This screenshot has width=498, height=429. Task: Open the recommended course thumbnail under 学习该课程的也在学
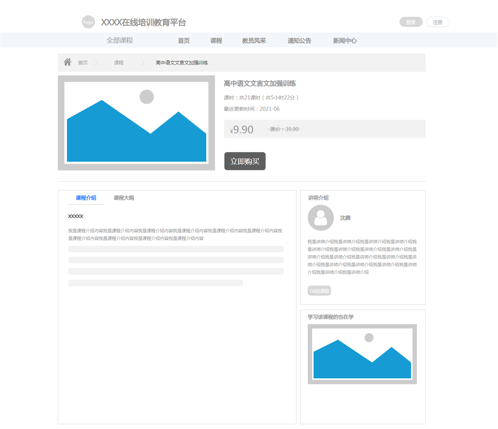coord(362,354)
